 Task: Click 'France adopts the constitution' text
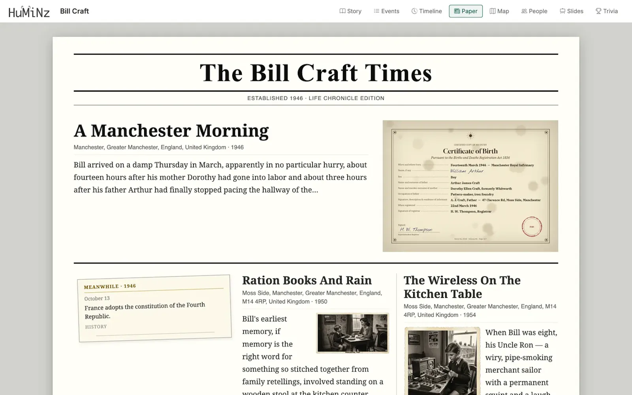145,310
